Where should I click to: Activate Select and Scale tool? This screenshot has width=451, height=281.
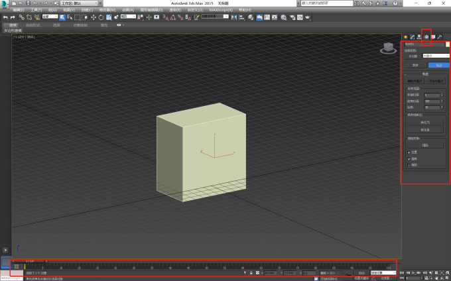coord(109,17)
